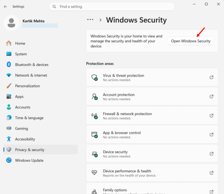Click the Accounts person icon
The width and height of the screenshot is (224, 194).
tap(9, 107)
